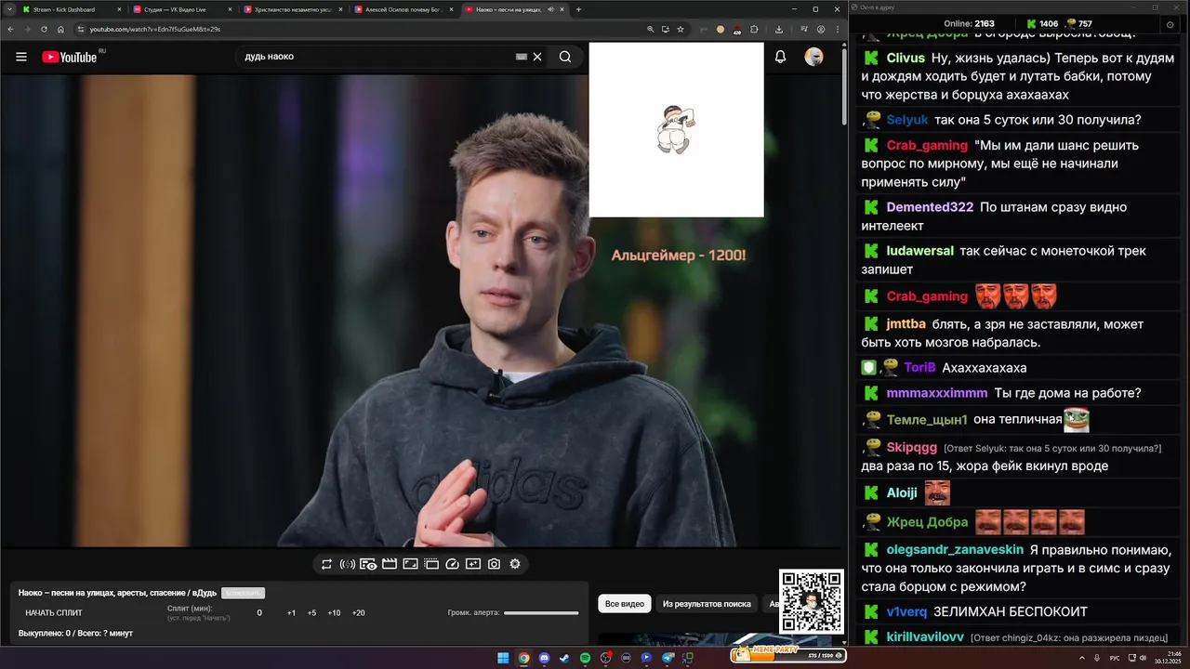The height and width of the screenshot is (669, 1190).
Task: Open the Chrome tab search dropdown arrow
Action: [x=8, y=9]
